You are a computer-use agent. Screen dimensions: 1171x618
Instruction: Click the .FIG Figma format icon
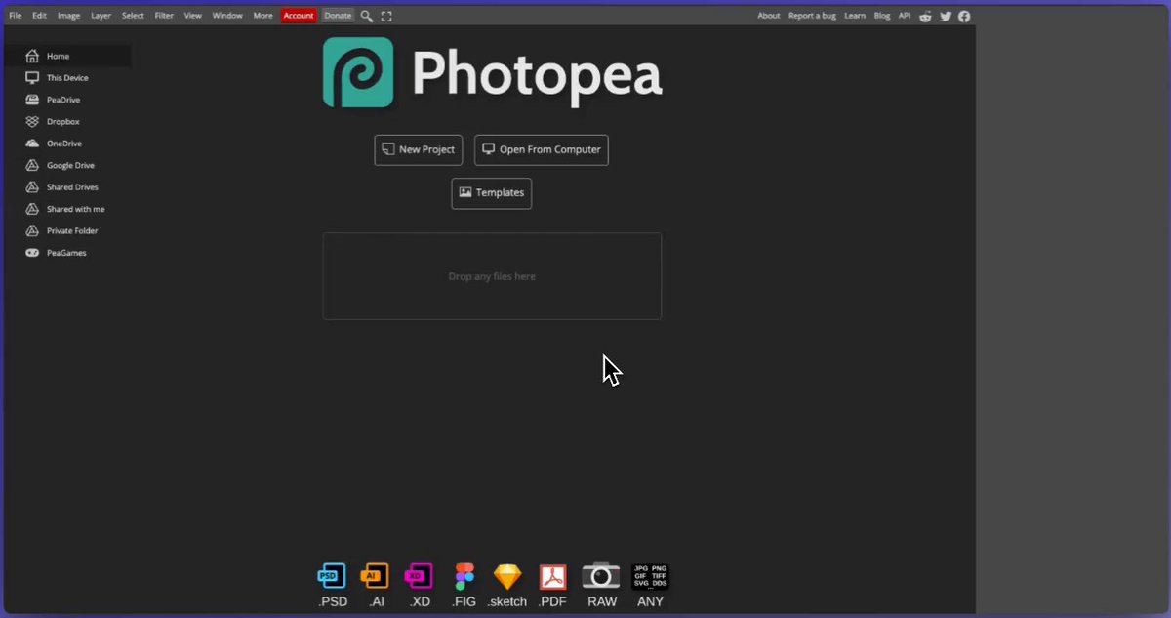(x=464, y=576)
